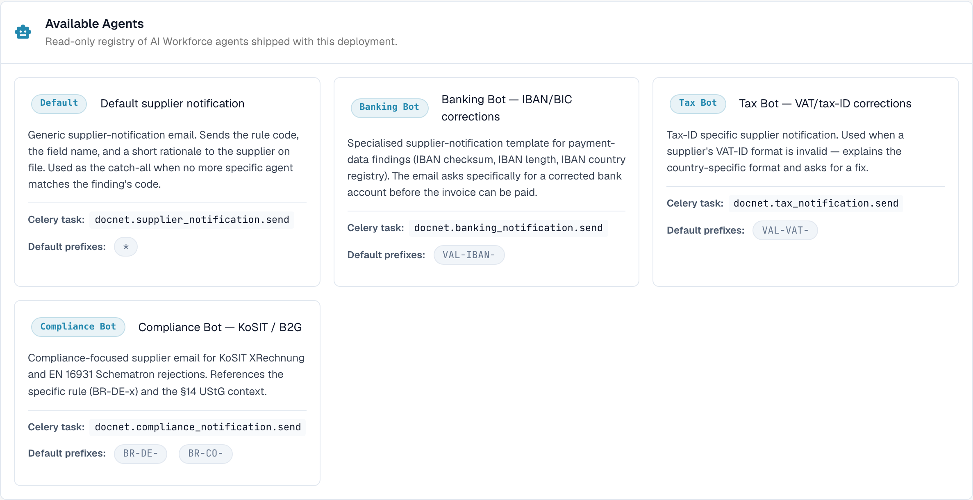This screenshot has height=500, width=973.
Task: Select docnet.banking_notification.send task code
Action: (508, 228)
